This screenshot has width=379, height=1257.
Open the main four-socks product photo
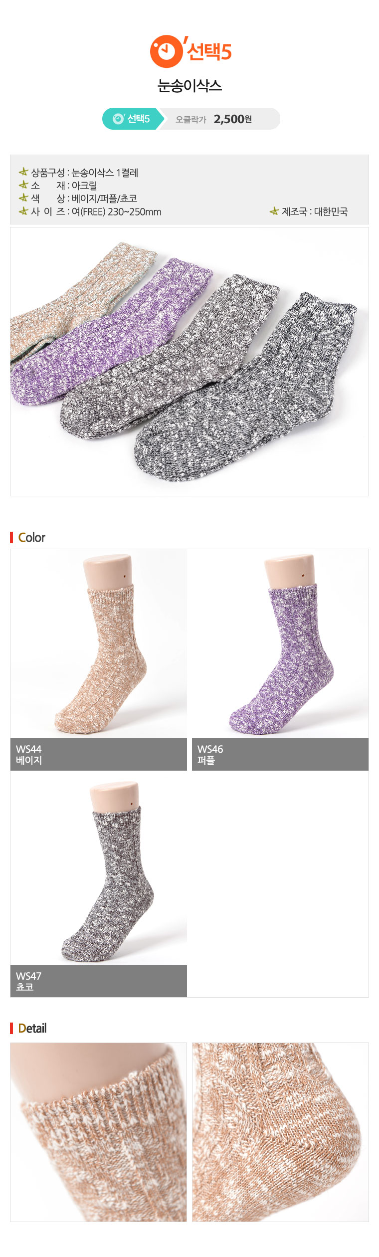[x=189, y=362]
